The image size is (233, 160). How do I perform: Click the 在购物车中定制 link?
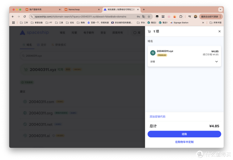184,142
